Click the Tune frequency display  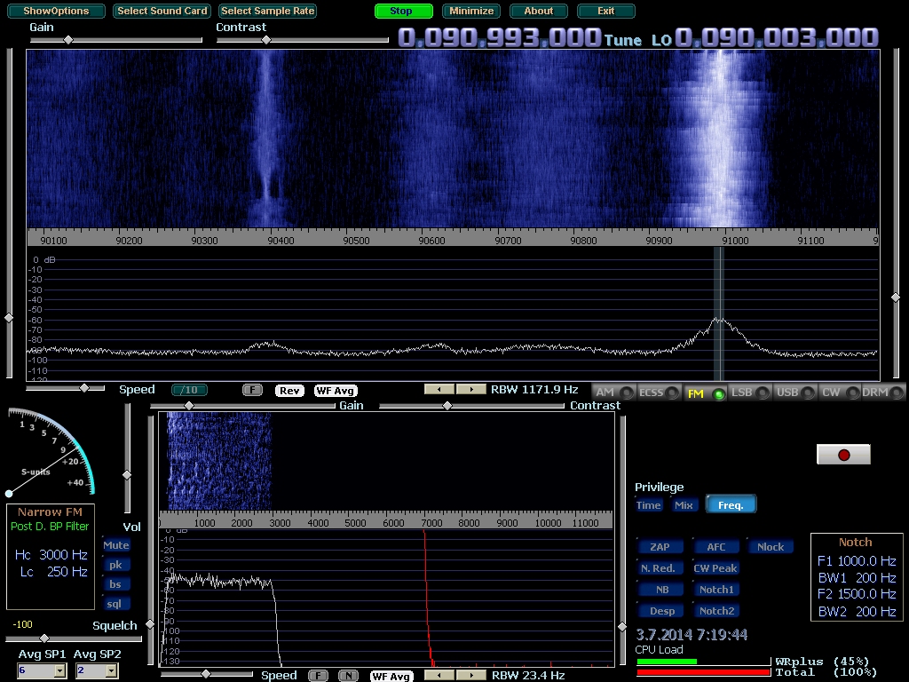click(500, 37)
